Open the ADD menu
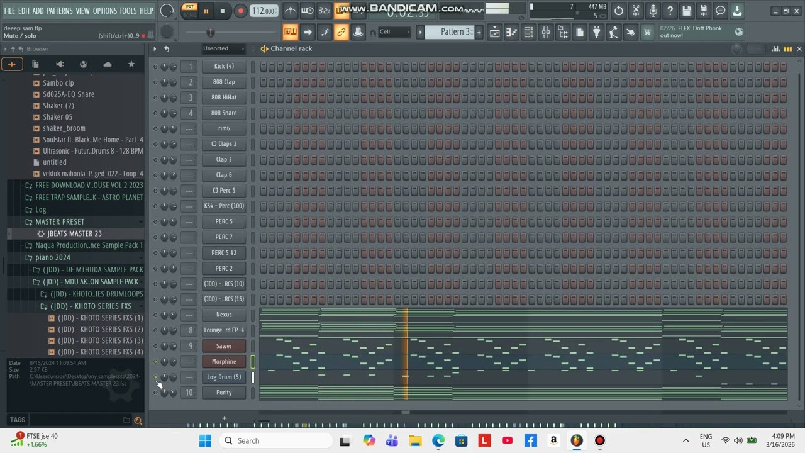The height and width of the screenshot is (453, 805). pyautogui.click(x=38, y=11)
